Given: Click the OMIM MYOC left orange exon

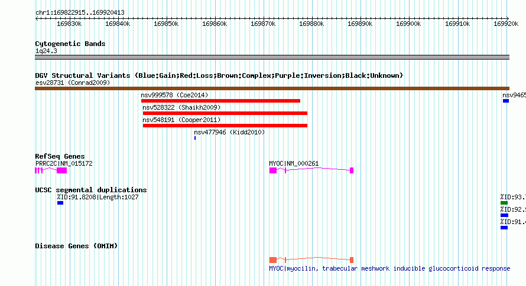Looking at the screenshot, I should pos(273,260).
